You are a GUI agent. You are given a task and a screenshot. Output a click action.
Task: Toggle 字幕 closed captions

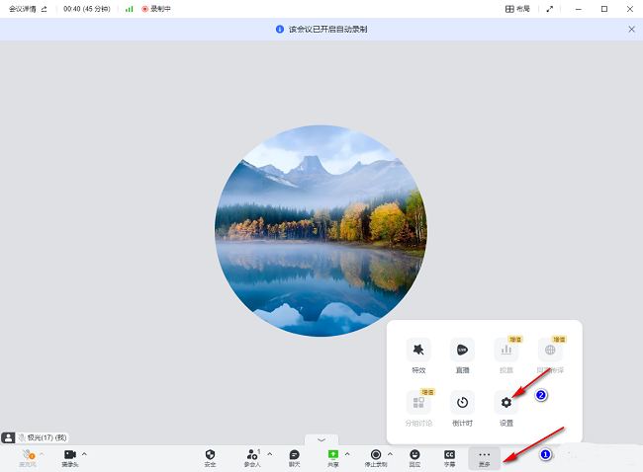tap(449, 457)
